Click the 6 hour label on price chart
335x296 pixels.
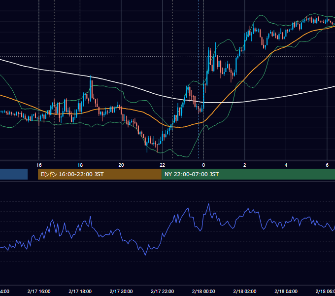[x=327, y=165]
